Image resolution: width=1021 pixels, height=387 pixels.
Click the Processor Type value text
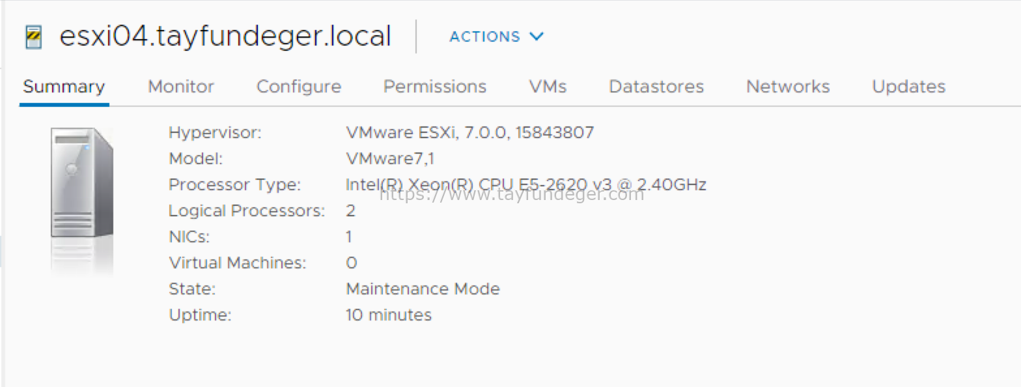[526, 185]
